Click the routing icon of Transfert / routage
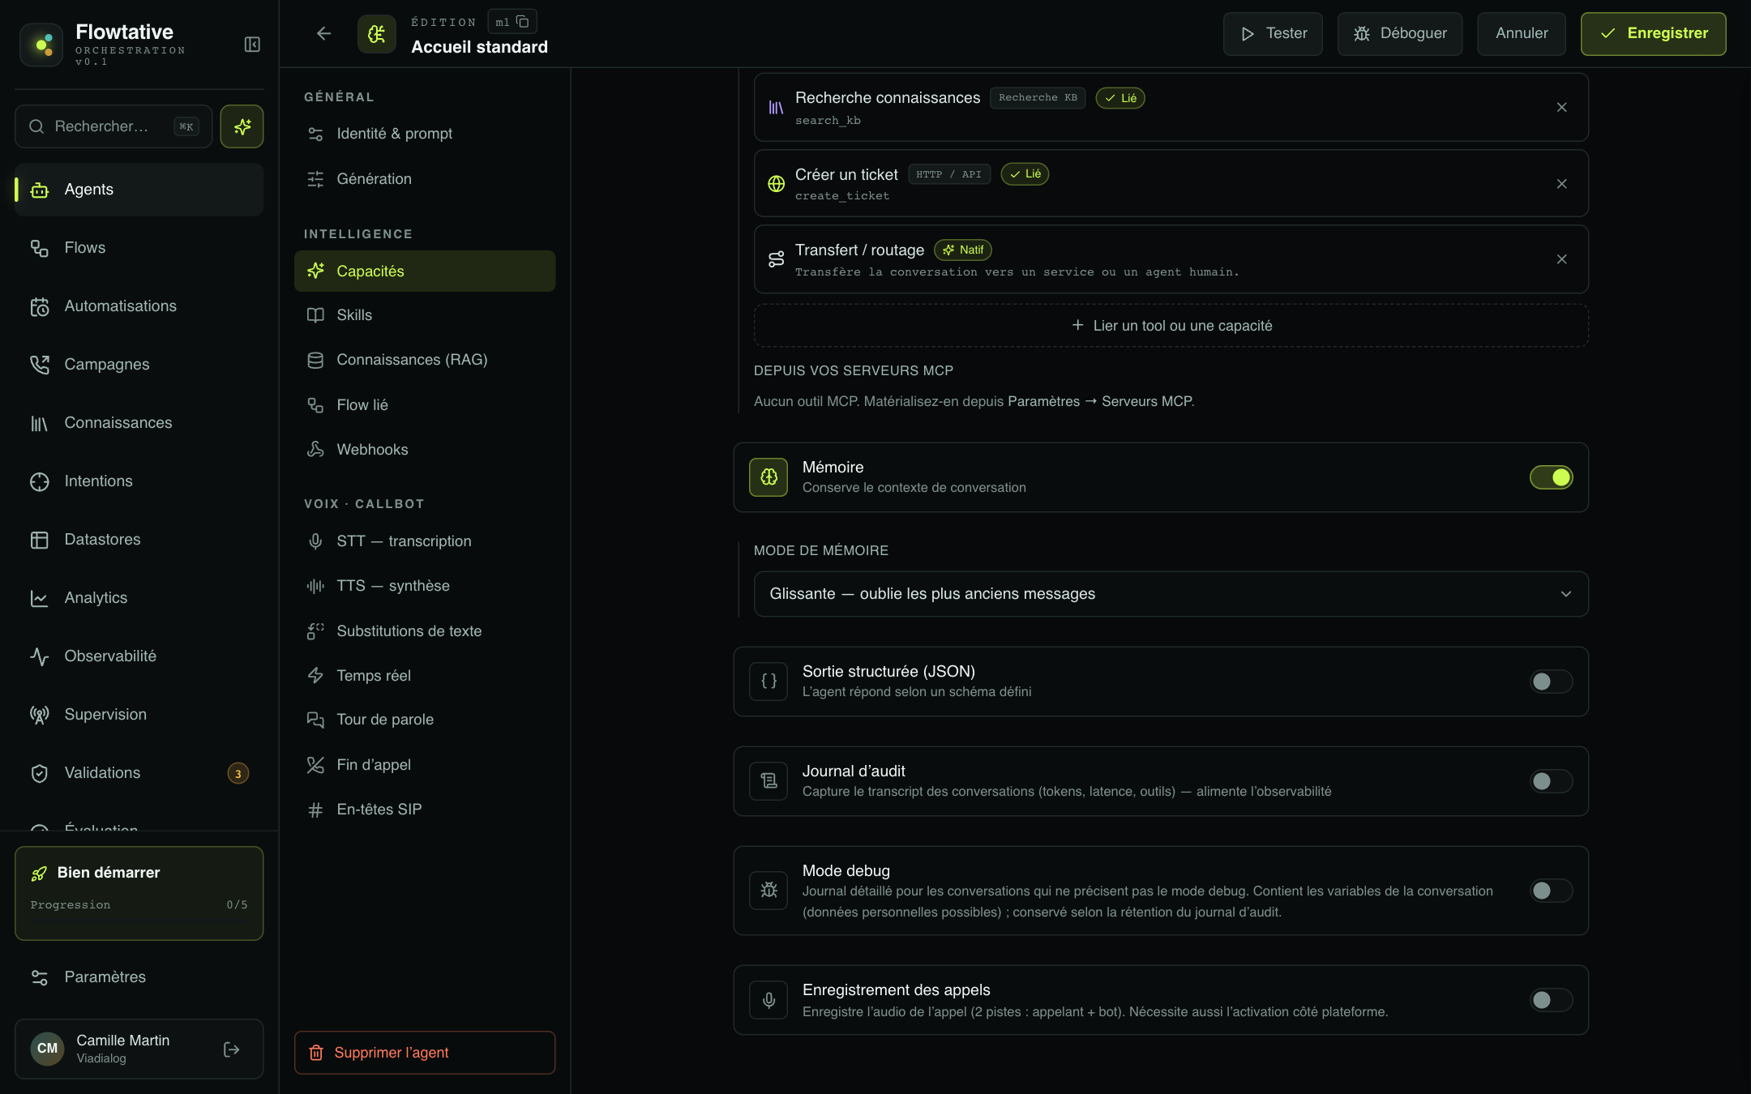 point(776,259)
